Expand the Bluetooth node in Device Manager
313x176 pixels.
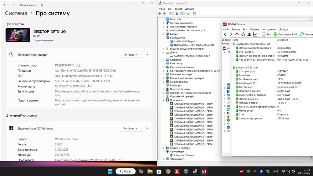click(164, 19)
